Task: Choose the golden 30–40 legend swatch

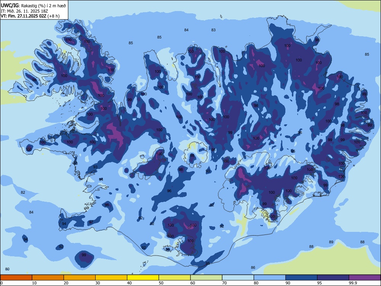Action: tap(111, 278)
